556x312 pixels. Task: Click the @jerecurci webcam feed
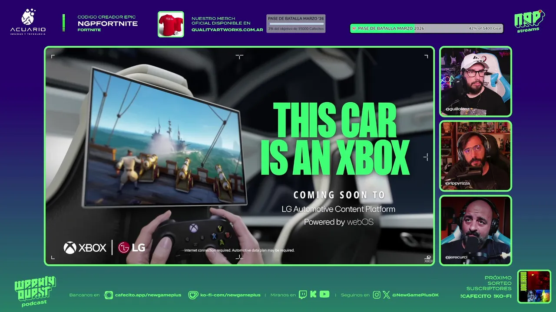(476, 230)
